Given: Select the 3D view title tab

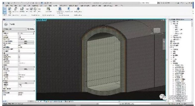Looking at the screenshot, I should click(x=41, y=20).
